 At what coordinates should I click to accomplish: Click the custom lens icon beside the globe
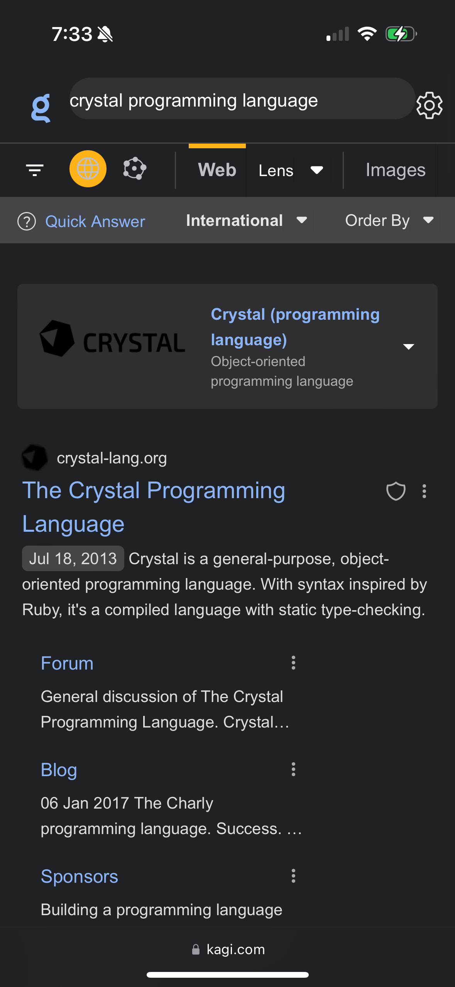click(x=134, y=169)
